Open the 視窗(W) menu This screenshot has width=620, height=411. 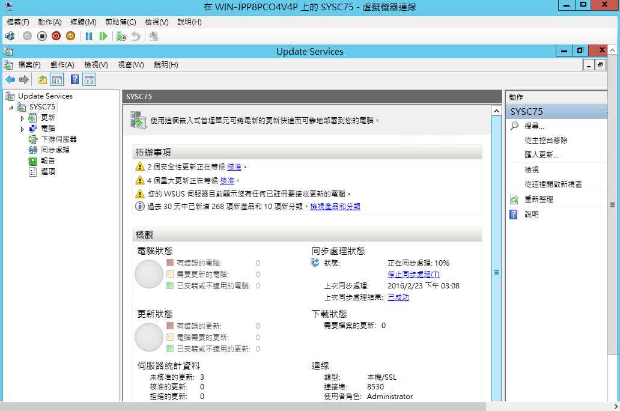[x=131, y=65]
